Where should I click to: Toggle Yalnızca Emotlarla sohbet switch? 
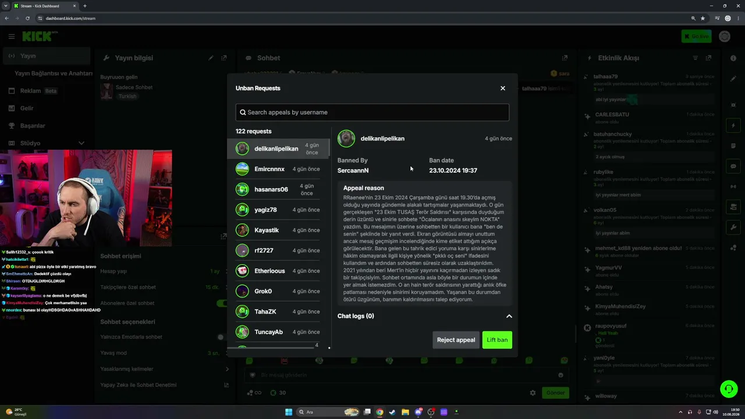point(221,337)
